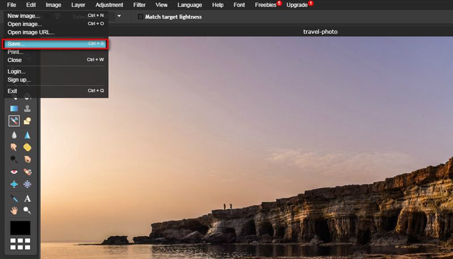This screenshot has width=453, height=259.
Task: Open the Filter menu
Action: click(x=139, y=5)
